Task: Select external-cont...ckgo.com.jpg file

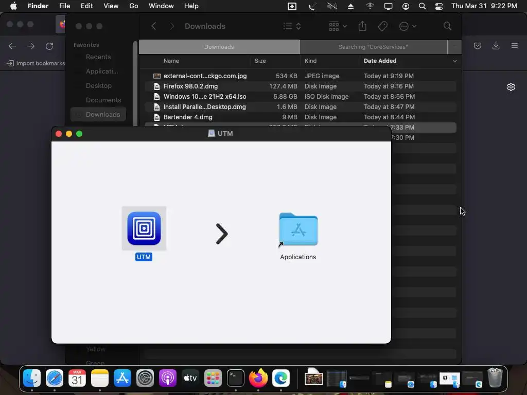Action: (x=300, y=76)
